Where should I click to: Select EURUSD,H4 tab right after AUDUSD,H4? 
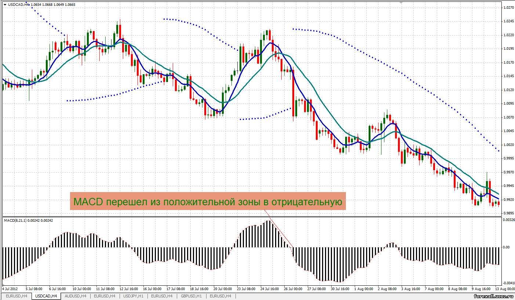[105, 296]
